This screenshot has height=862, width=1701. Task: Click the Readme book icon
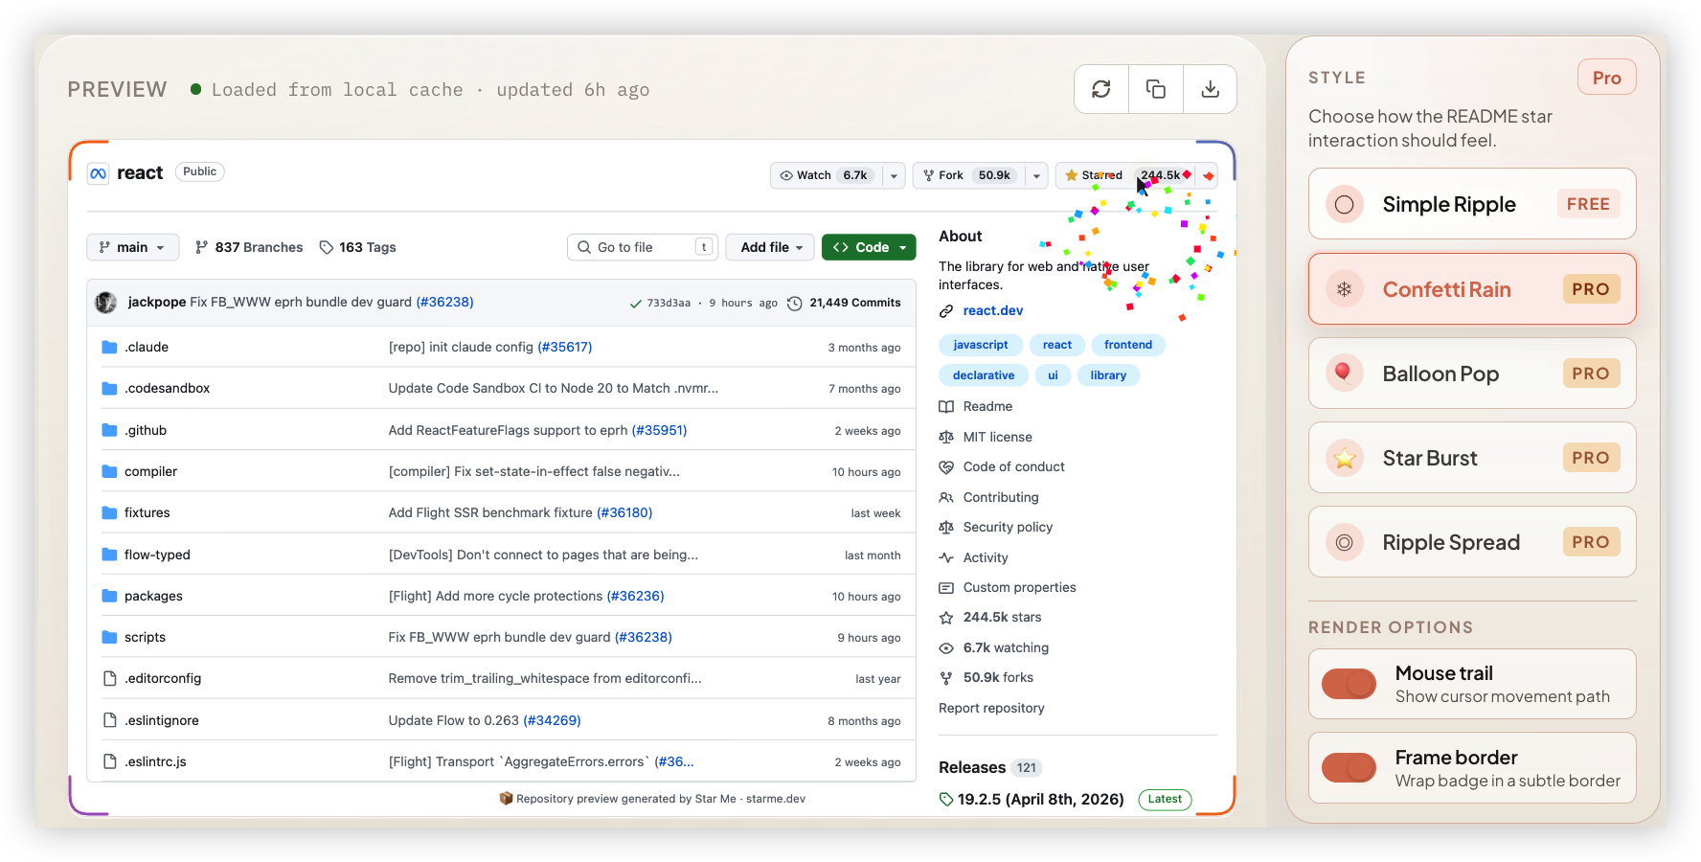click(946, 406)
